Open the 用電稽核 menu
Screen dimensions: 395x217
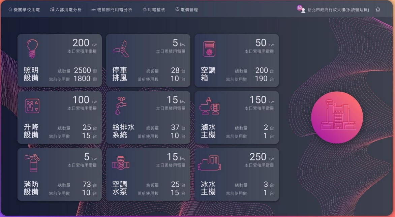pyautogui.click(x=154, y=10)
